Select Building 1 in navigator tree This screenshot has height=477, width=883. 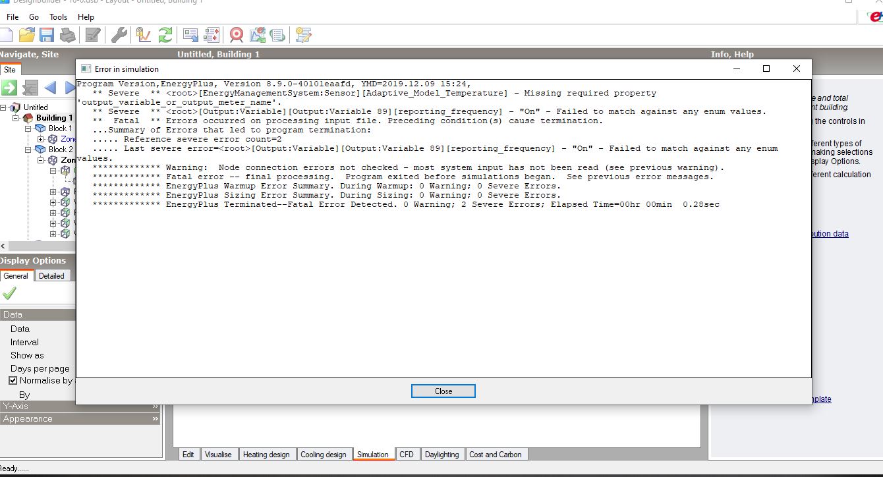[54, 118]
